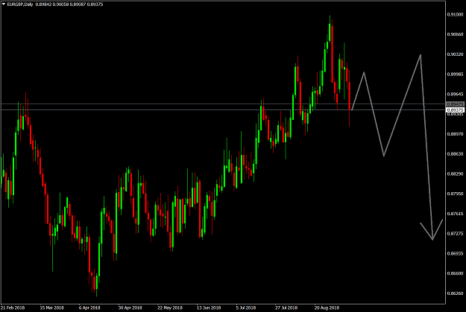Click the 0.90660 price axis label
Image resolution: width=466 pixels, height=312 pixels.
(x=456, y=34)
